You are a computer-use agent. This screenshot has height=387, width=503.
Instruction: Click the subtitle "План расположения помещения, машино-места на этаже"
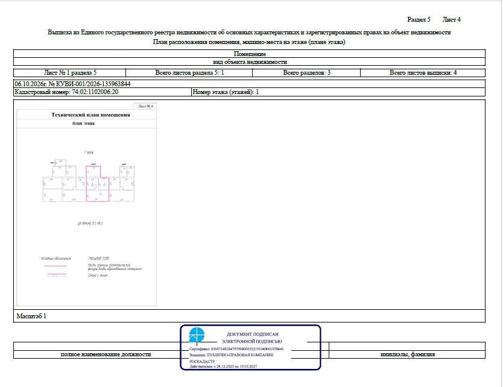tap(249, 42)
